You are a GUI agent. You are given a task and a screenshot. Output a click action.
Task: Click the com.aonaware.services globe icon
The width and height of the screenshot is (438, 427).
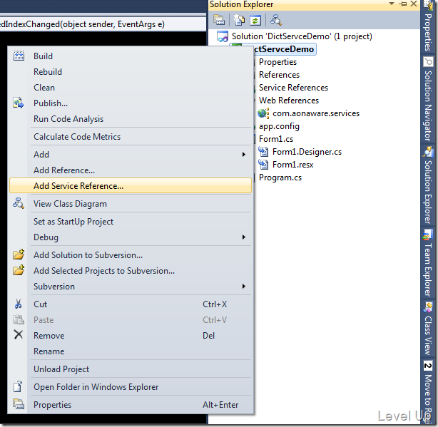pyautogui.click(x=263, y=113)
